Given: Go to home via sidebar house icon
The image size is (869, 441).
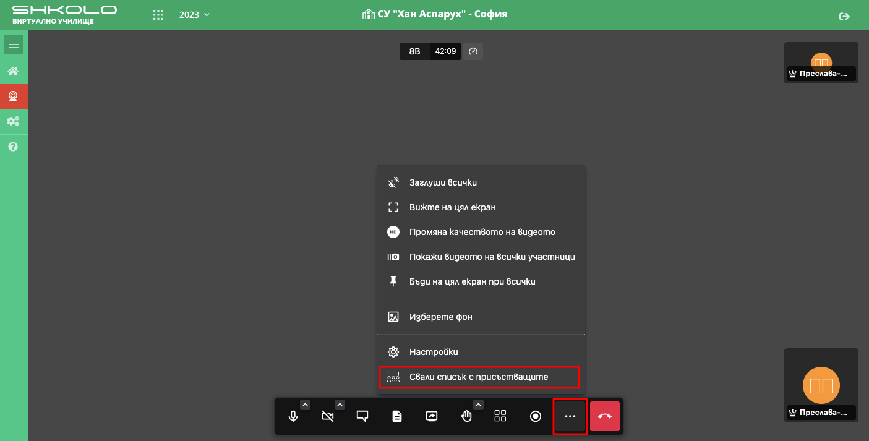Looking at the screenshot, I should (13, 71).
